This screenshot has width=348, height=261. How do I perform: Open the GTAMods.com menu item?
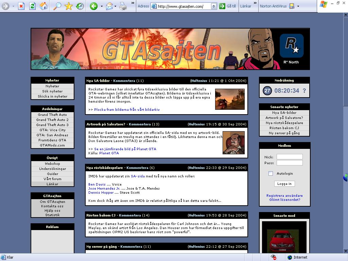(x=52, y=145)
